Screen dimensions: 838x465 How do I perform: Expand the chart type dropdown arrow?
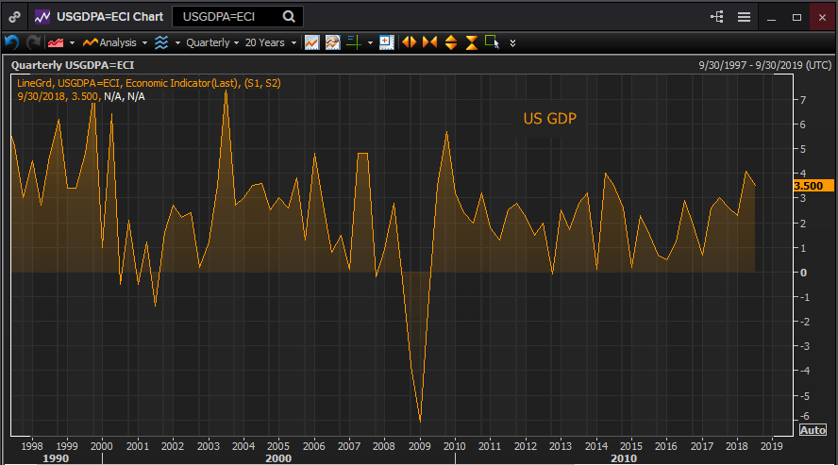pyautogui.click(x=72, y=42)
